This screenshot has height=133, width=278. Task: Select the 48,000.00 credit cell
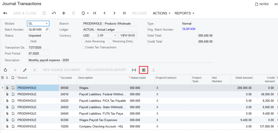pos(264,95)
